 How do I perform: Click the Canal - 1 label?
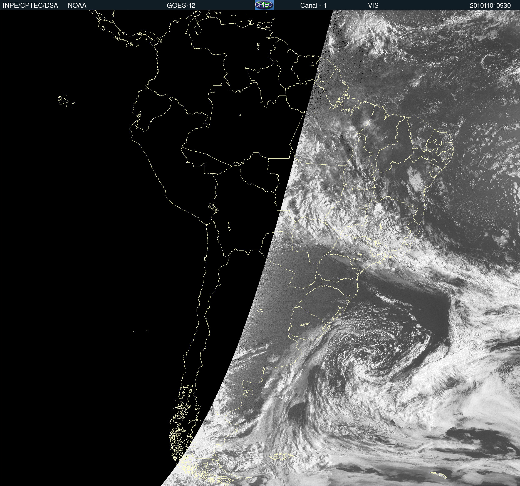pos(313,6)
